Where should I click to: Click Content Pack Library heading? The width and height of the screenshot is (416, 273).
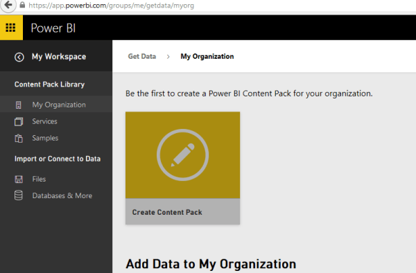[x=50, y=85]
